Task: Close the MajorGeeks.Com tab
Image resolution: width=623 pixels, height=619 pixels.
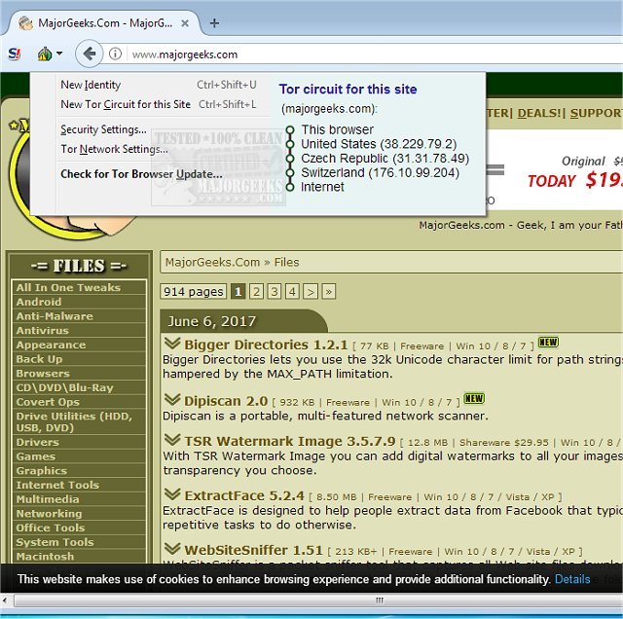Action: pos(185,23)
